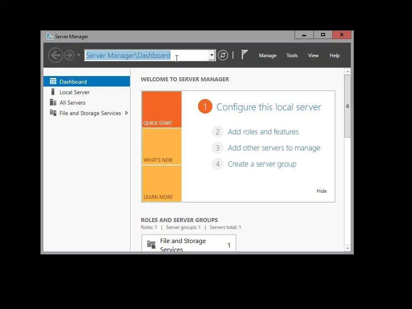
Task: Click the Local Server icon
Action: point(53,92)
